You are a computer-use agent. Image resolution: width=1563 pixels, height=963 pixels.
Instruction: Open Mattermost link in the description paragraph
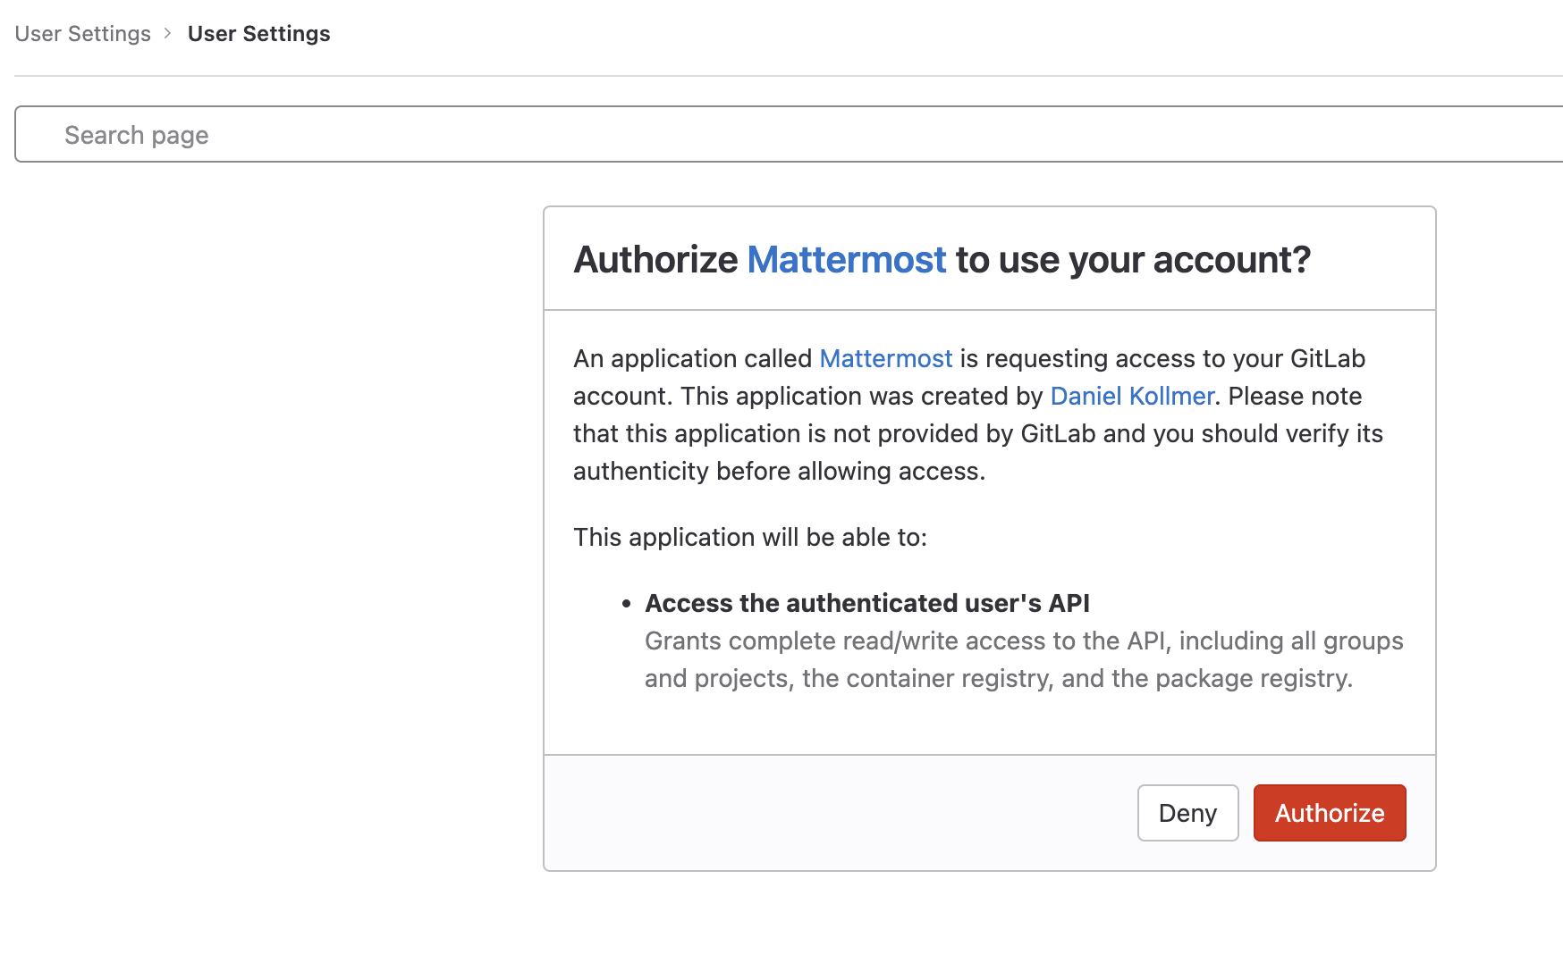886,358
